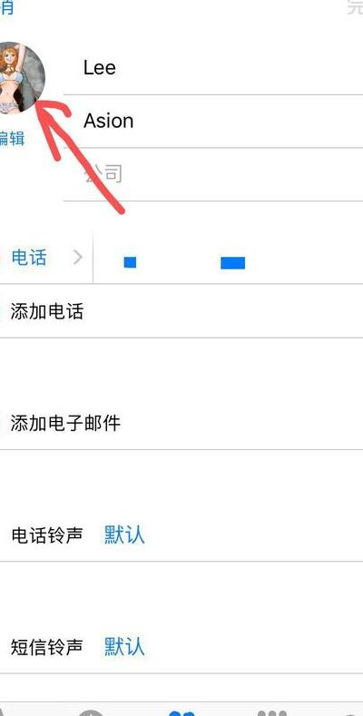Choose the 默认 value for 电话铃声
This screenshot has height=716, width=363.
(x=124, y=535)
